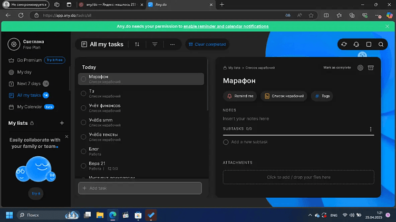The width and height of the screenshot is (396, 222).
Task: Dismiss the collaborate promo with its X
Action: click(x=66, y=137)
